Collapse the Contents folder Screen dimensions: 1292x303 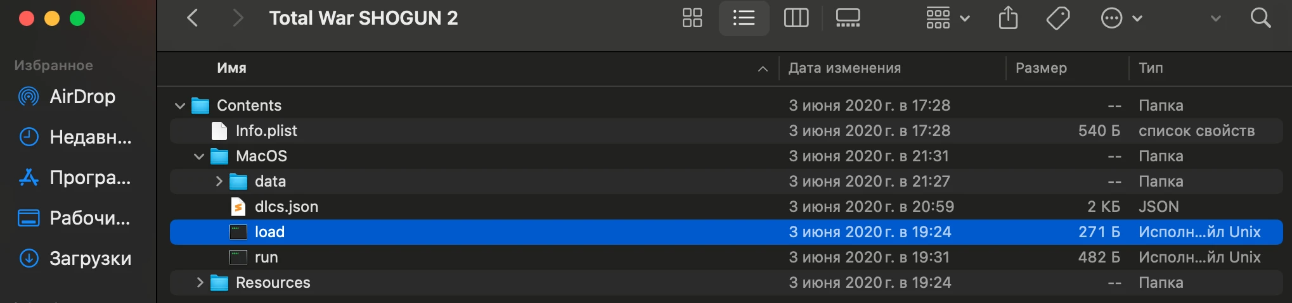click(x=180, y=106)
